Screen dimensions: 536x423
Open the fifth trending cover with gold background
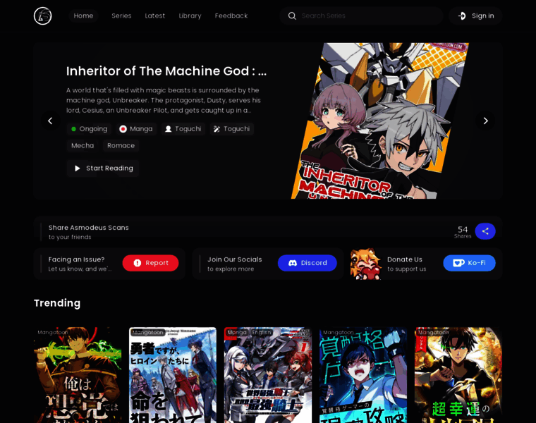pos(458,375)
